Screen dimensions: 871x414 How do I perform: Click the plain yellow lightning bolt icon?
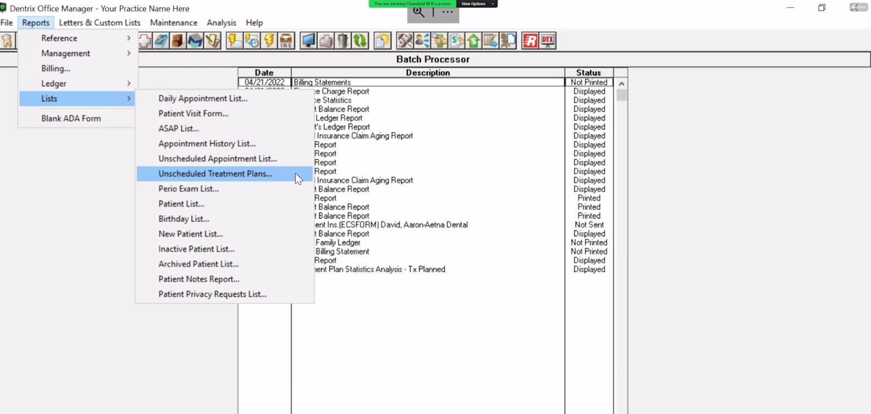click(x=269, y=41)
